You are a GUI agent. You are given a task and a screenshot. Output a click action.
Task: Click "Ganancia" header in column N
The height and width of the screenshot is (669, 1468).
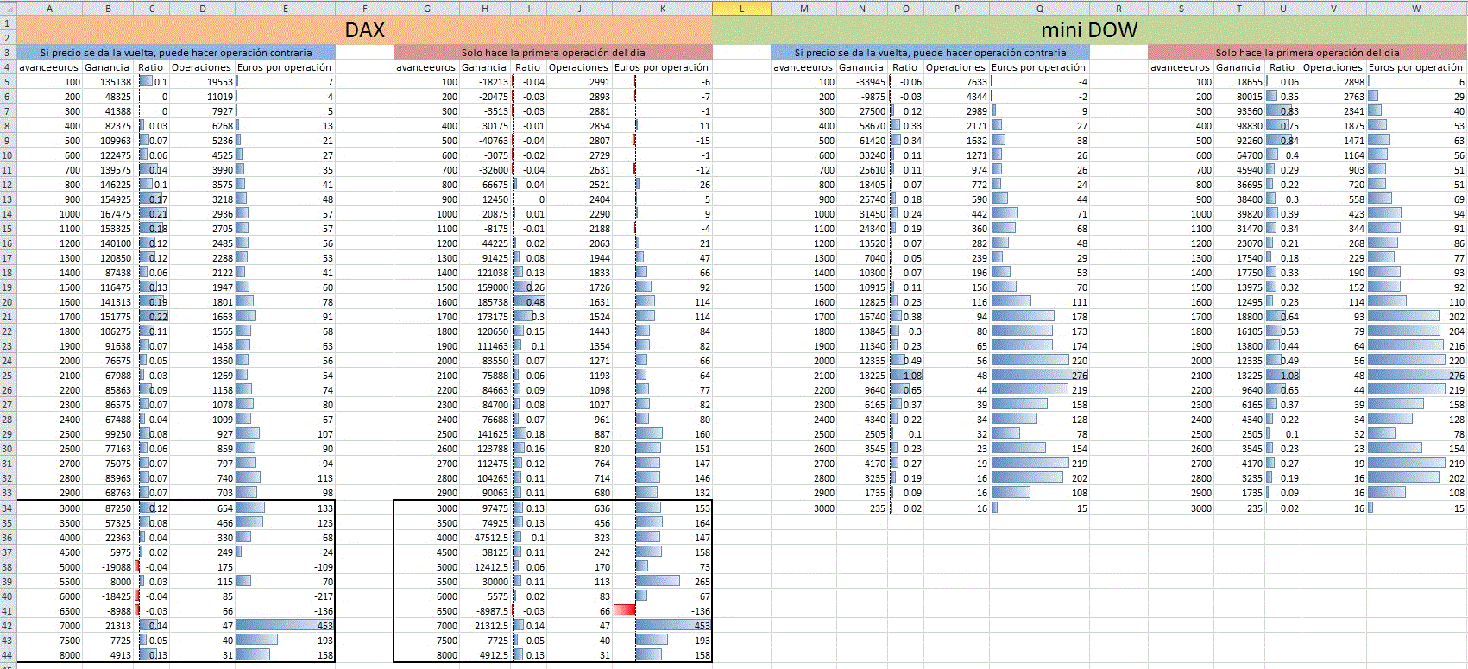[862, 67]
